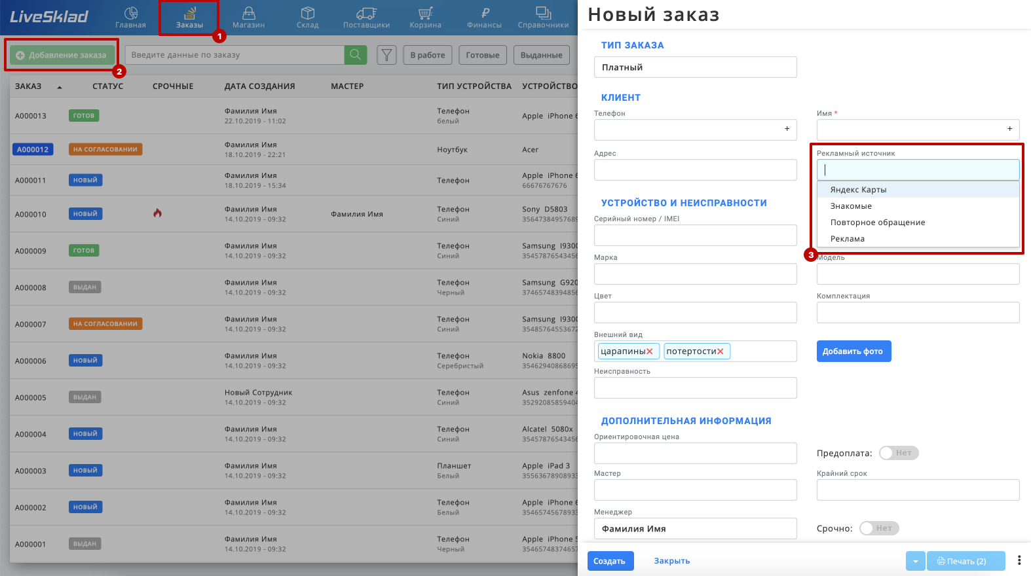
Task: Expand the print options dropdown arrow
Action: (x=916, y=561)
